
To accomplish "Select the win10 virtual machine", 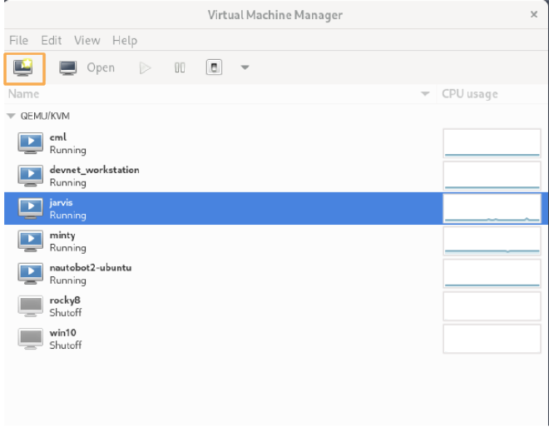I will pos(274,339).
